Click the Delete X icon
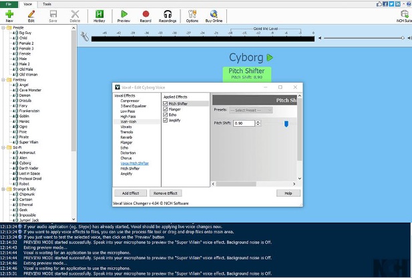Viewport: 412px width, 278px height. click(x=75, y=14)
